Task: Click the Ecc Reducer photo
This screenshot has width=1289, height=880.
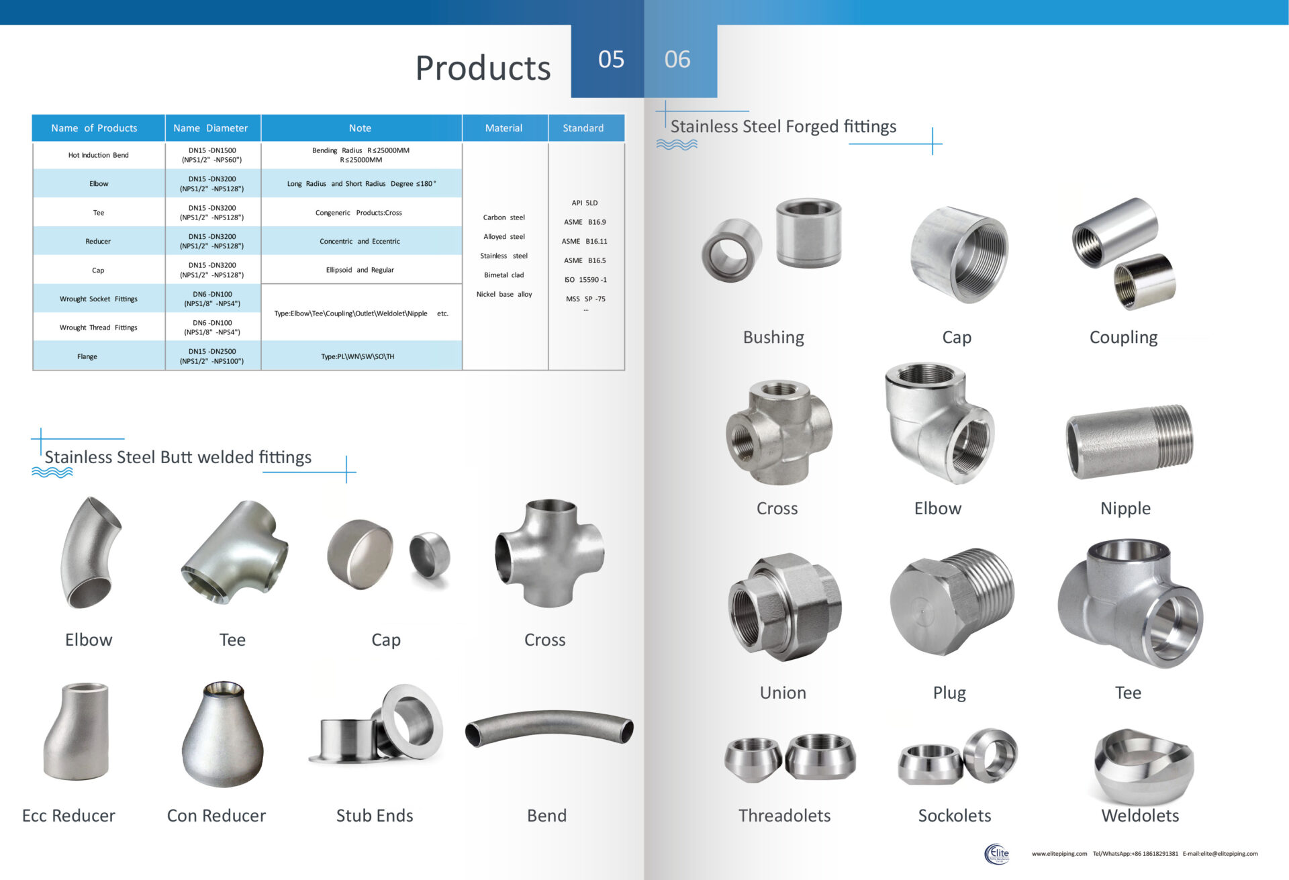Action: click(77, 731)
